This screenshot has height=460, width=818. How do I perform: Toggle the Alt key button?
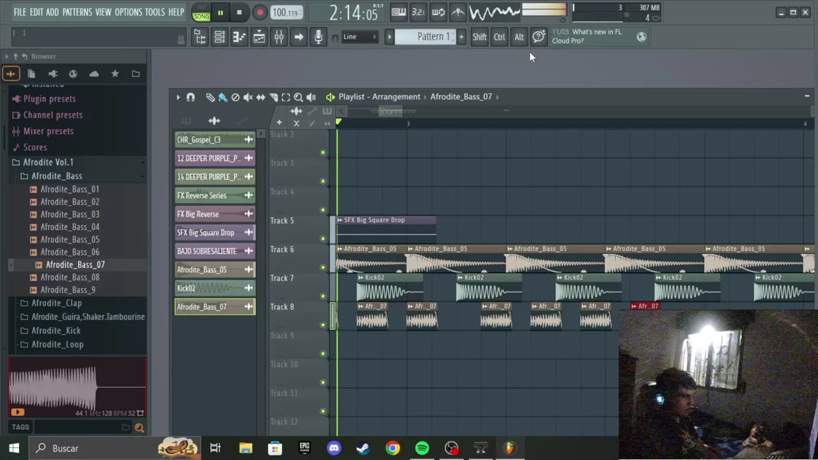point(519,37)
